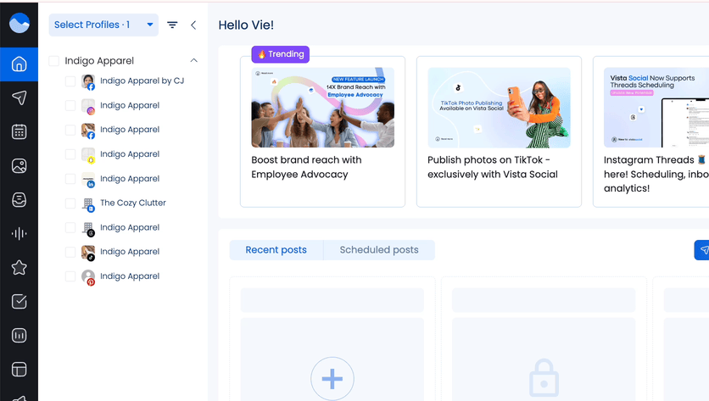Open the layout panel sidebar icon
Image resolution: width=709 pixels, height=401 pixels.
19,370
